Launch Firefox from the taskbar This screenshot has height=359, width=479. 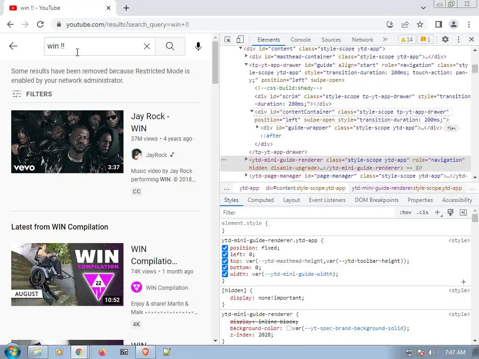(102, 352)
